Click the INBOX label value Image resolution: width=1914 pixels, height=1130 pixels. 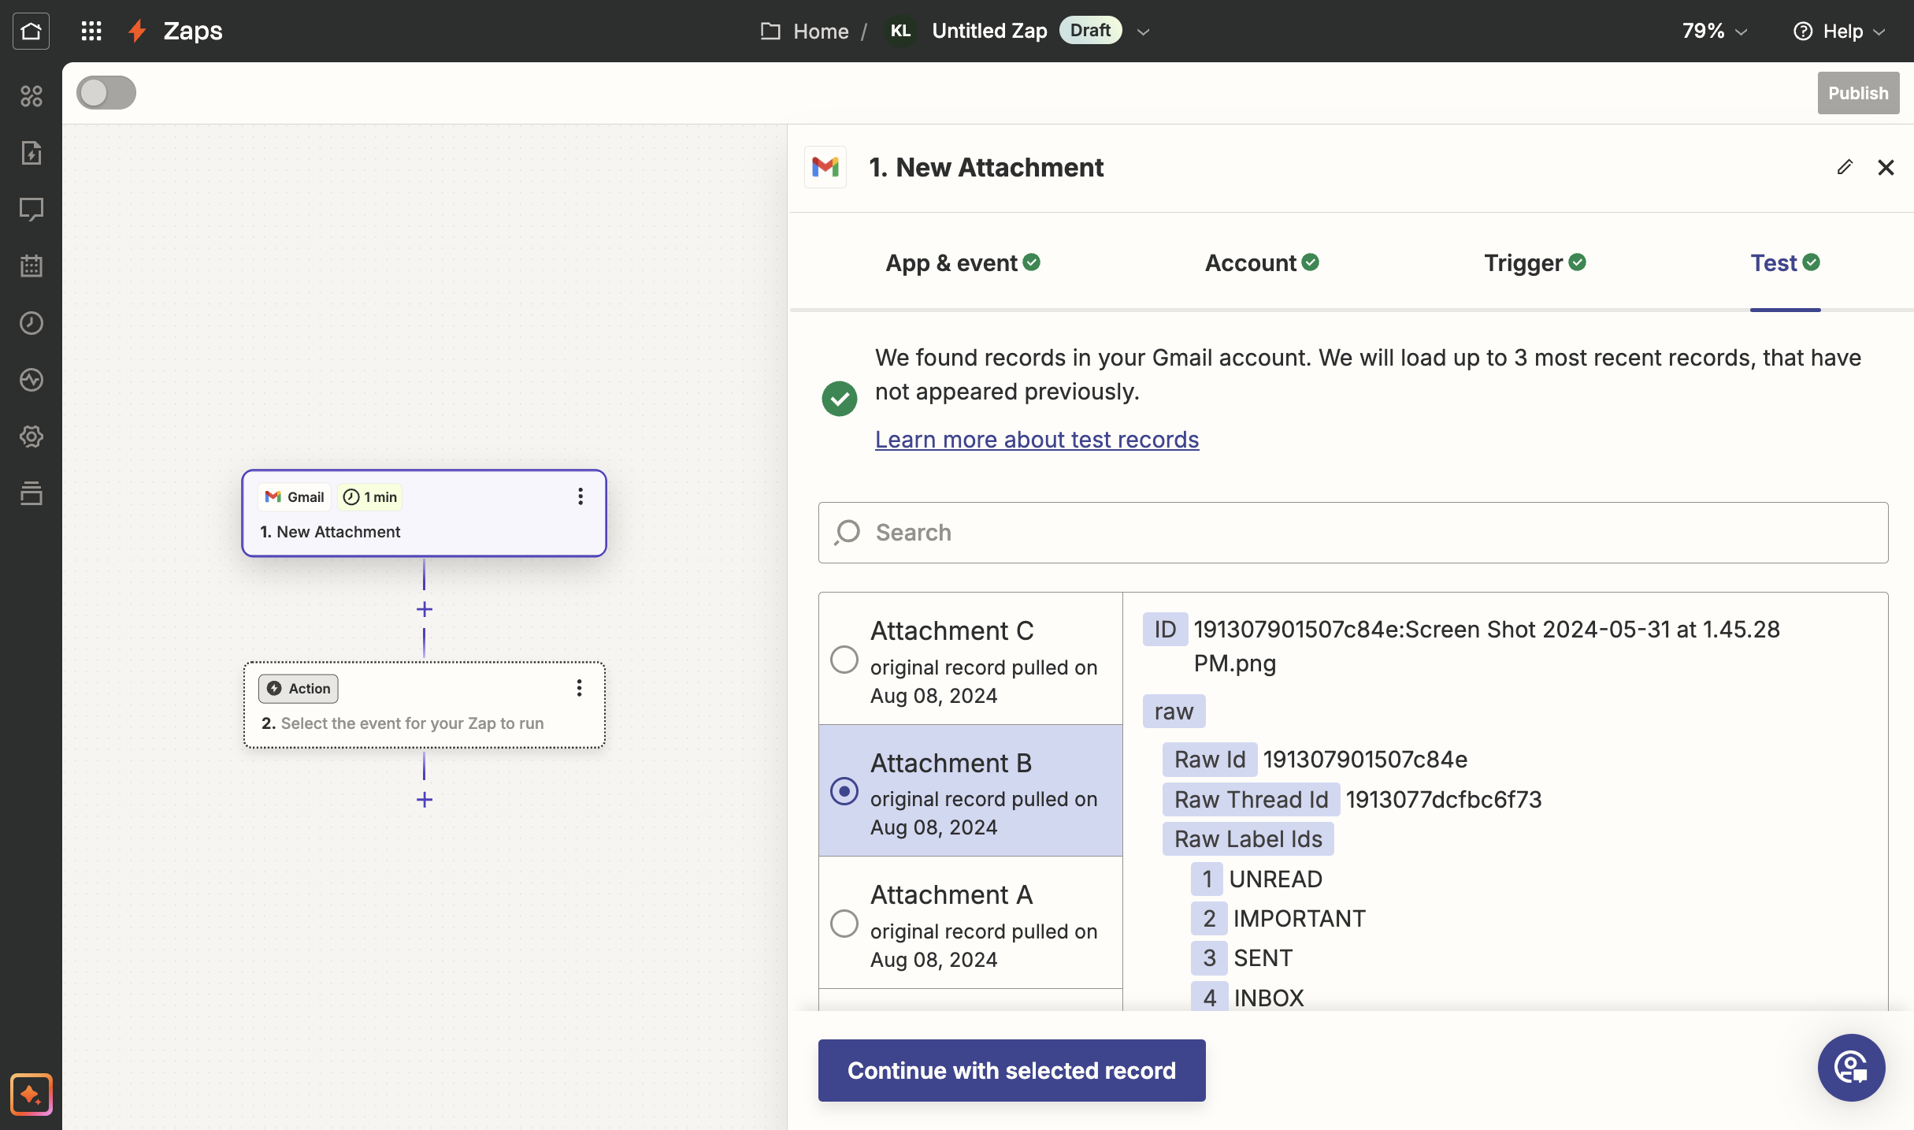pyautogui.click(x=1269, y=998)
